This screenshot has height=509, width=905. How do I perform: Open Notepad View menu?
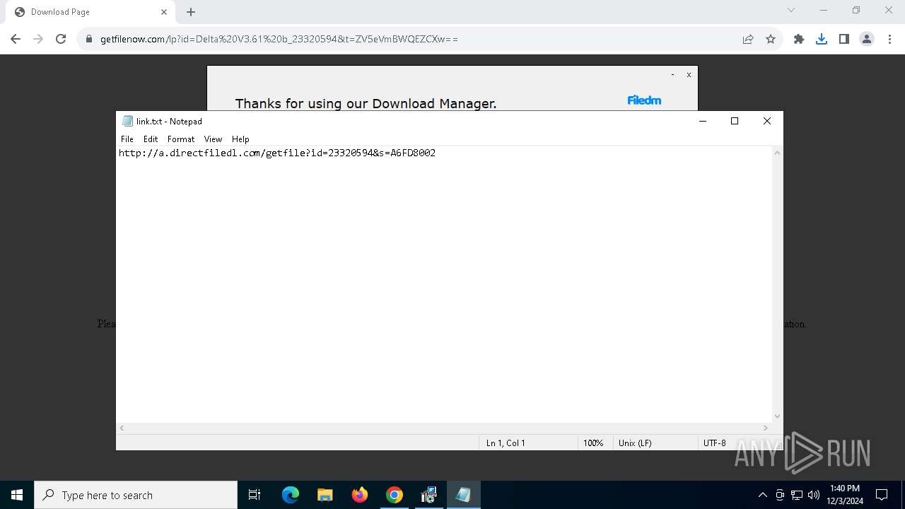[213, 139]
